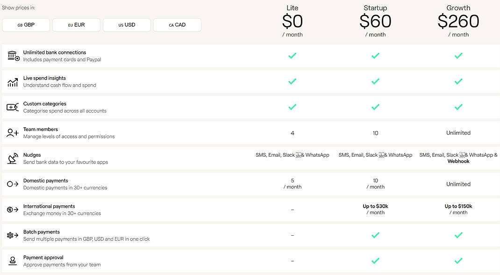
Task: Click Lite checkmark for Custom categories
Action: coord(293,107)
